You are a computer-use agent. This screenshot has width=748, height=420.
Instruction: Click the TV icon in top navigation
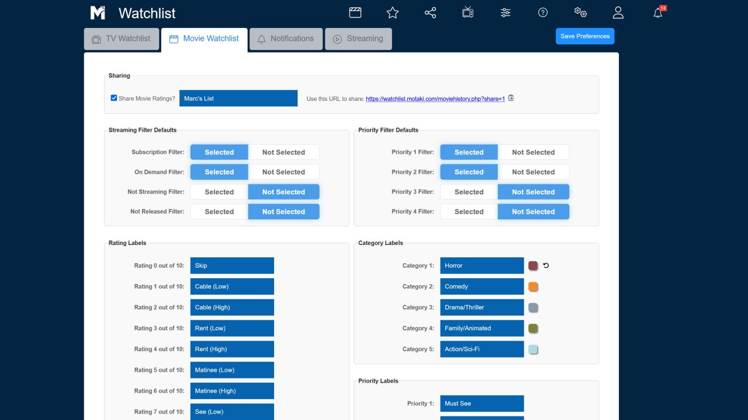click(x=468, y=12)
